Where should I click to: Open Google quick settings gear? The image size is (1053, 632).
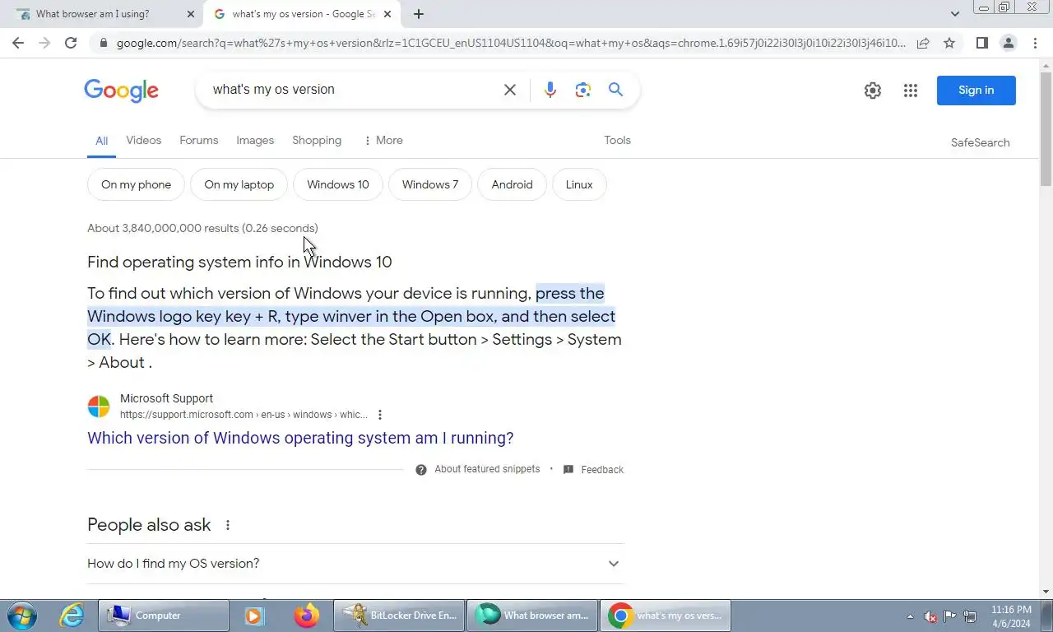click(873, 91)
